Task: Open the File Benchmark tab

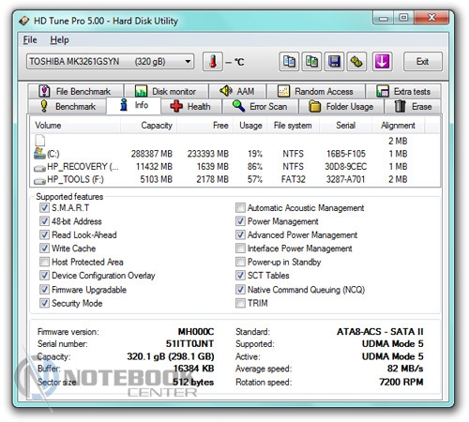Action: tap(75, 91)
